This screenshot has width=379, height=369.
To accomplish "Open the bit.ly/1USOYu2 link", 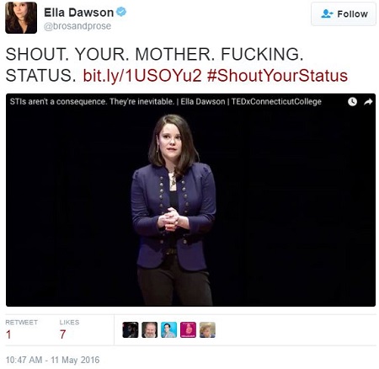I will pos(142,76).
